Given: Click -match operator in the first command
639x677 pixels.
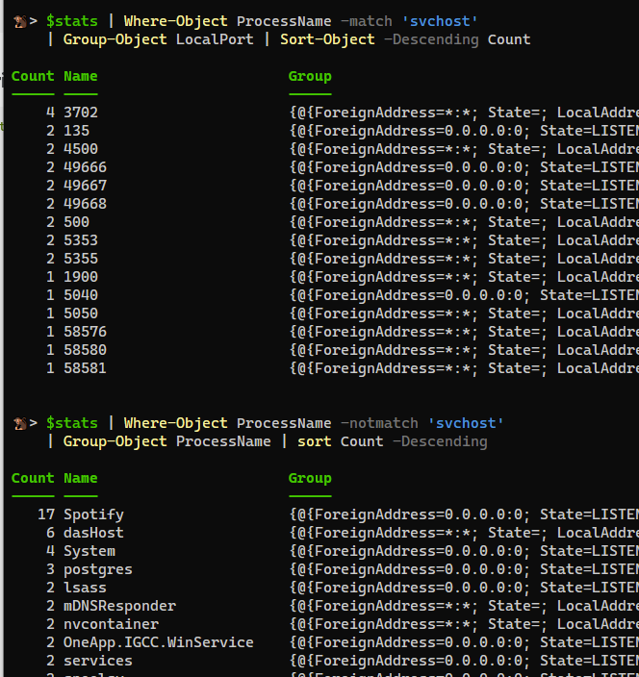Looking at the screenshot, I should tap(367, 21).
